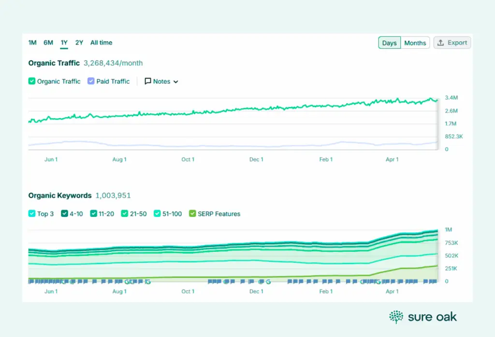Click the G Google update marker near Dec 1
This screenshot has height=337, width=495.
(x=269, y=281)
